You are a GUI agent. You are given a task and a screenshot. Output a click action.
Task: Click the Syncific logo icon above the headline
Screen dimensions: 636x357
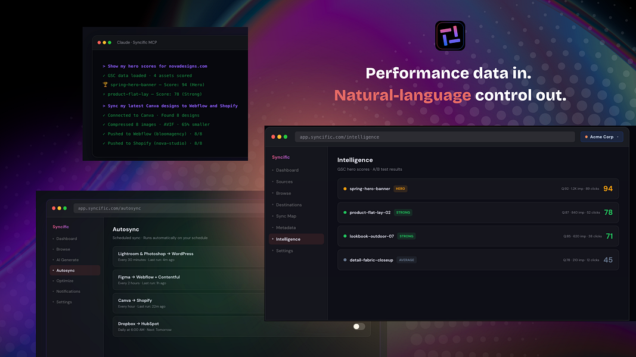tap(450, 36)
